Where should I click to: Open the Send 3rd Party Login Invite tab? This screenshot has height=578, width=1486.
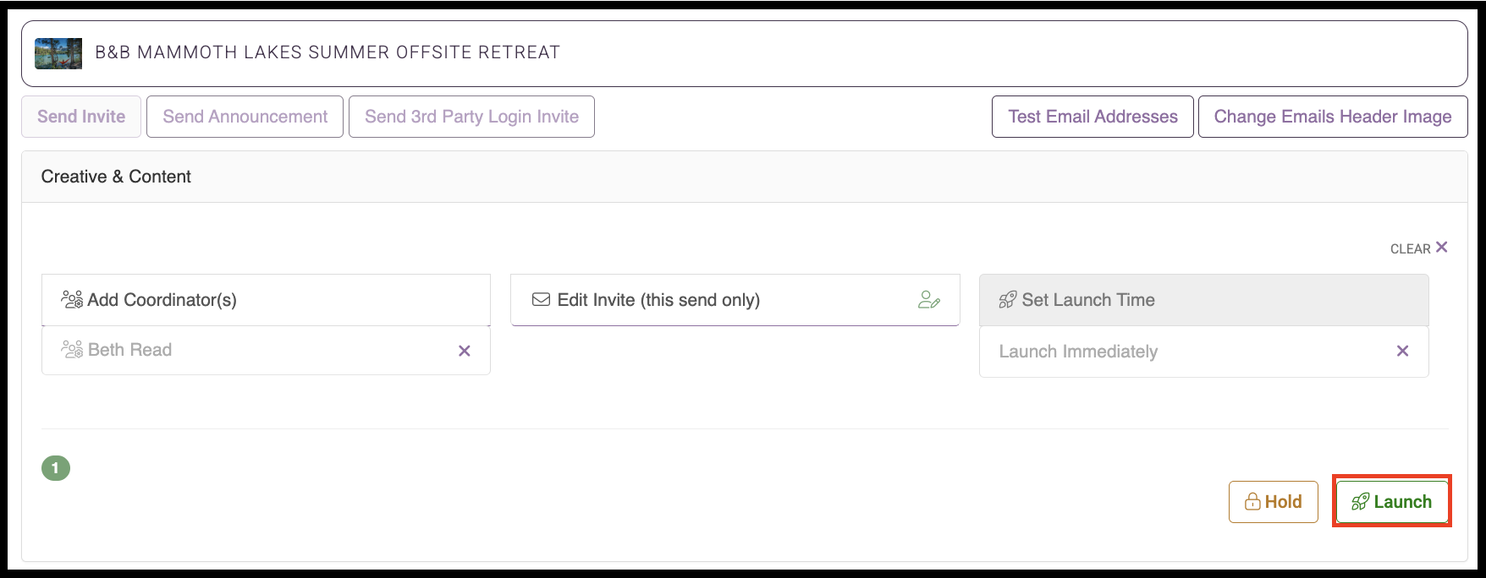[471, 117]
